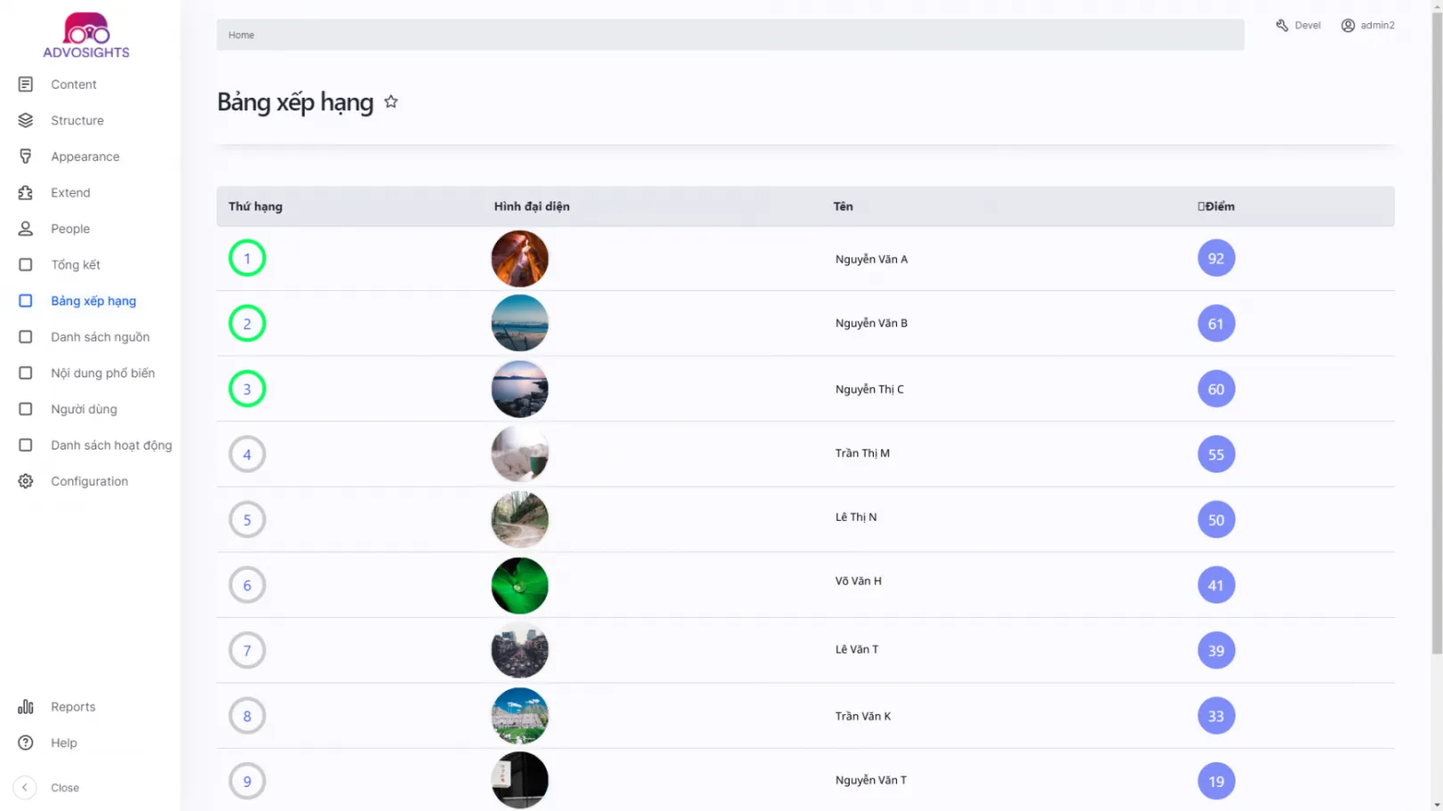Click the Home breadcrumb link
The width and height of the screenshot is (1443, 811).
241,35
